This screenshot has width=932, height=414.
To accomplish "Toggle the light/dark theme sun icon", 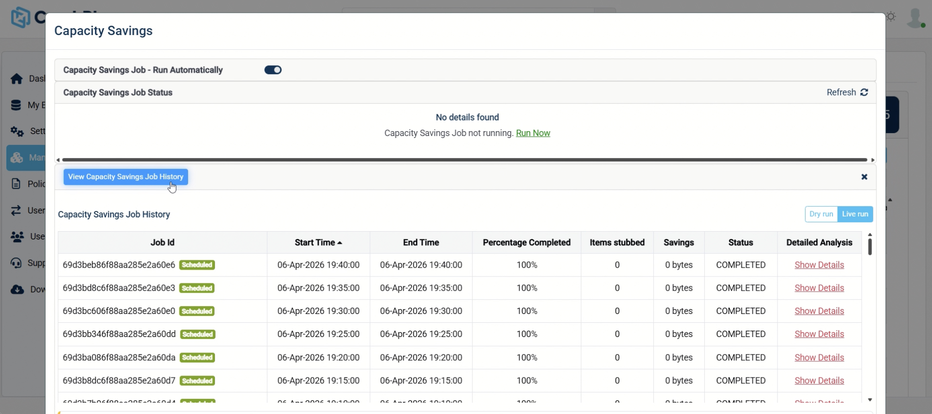I will coord(892,17).
